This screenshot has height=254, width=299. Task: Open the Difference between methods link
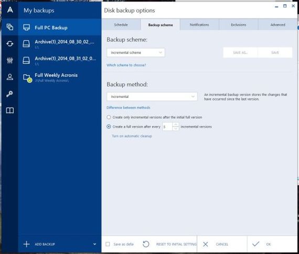[129, 108]
